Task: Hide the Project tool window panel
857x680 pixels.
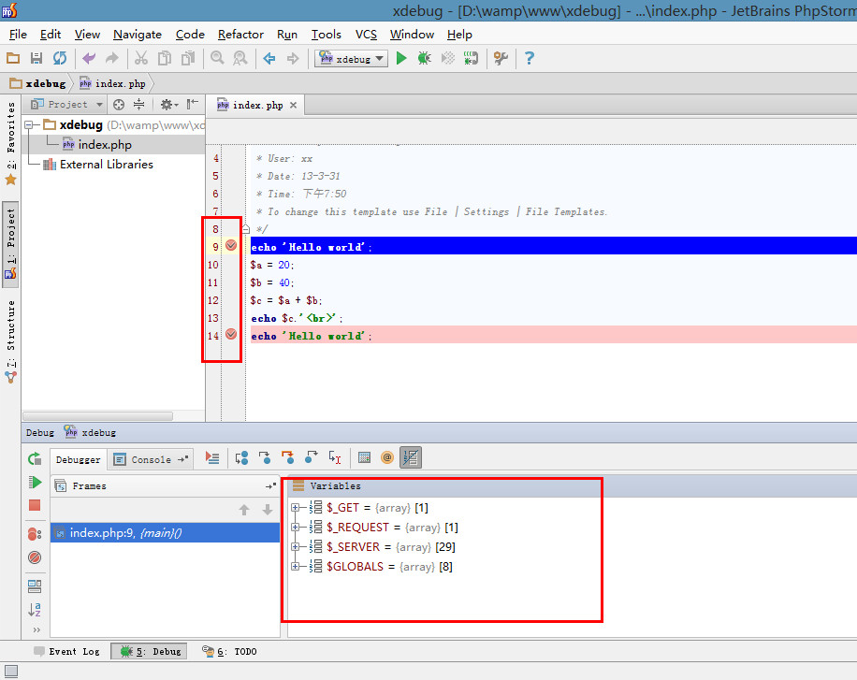Action: click(x=193, y=104)
